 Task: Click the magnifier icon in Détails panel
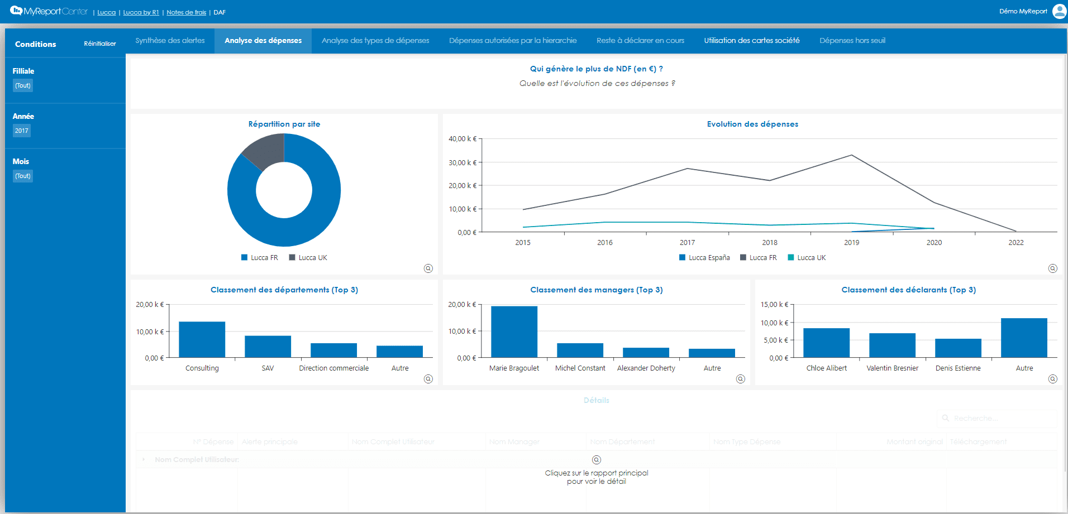pos(596,460)
